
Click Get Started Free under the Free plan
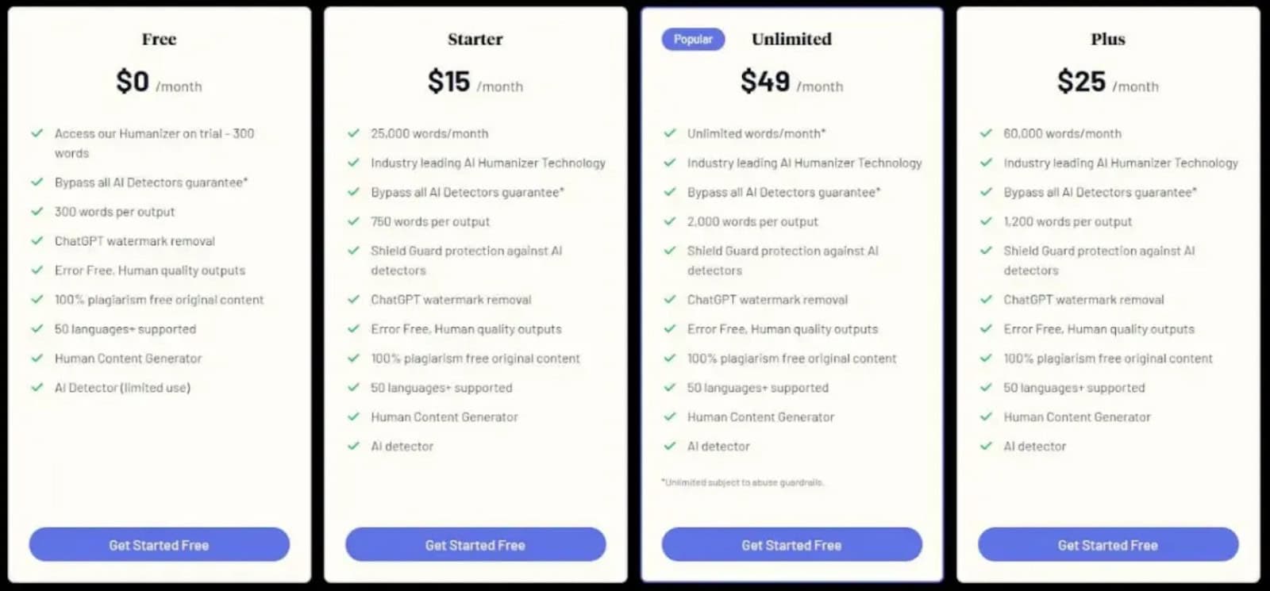(x=158, y=545)
